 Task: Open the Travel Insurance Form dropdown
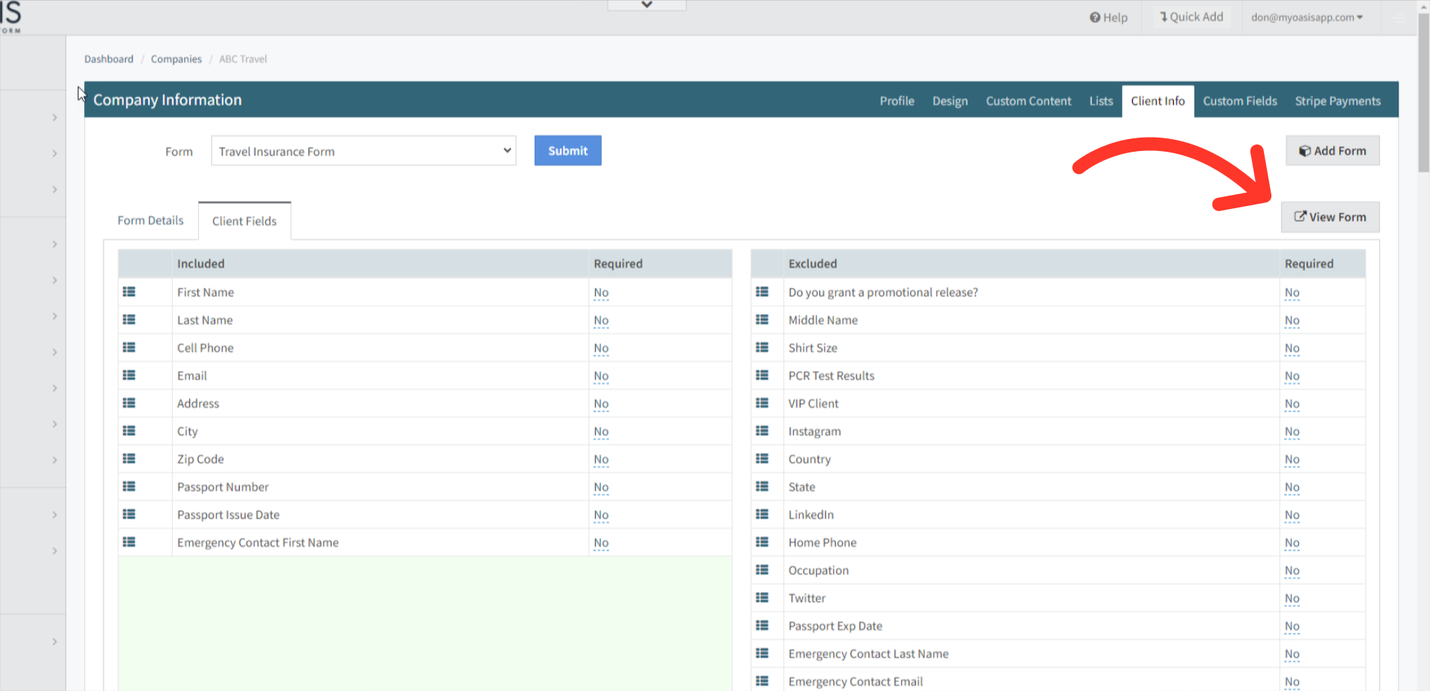(x=363, y=150)
